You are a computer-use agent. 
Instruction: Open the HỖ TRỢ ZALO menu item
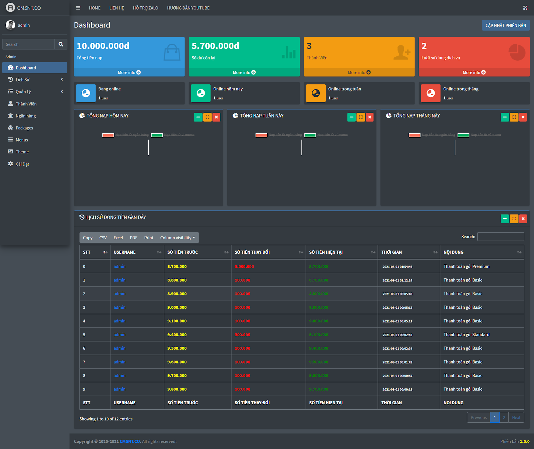coord(146,8)
